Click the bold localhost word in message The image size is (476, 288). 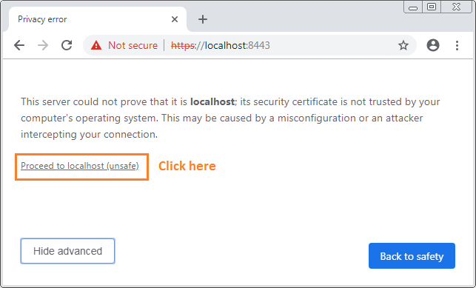click(212, 101)
